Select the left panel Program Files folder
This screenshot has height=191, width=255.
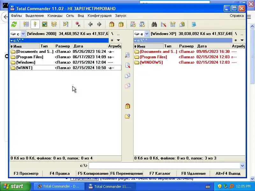pos(66,57)
